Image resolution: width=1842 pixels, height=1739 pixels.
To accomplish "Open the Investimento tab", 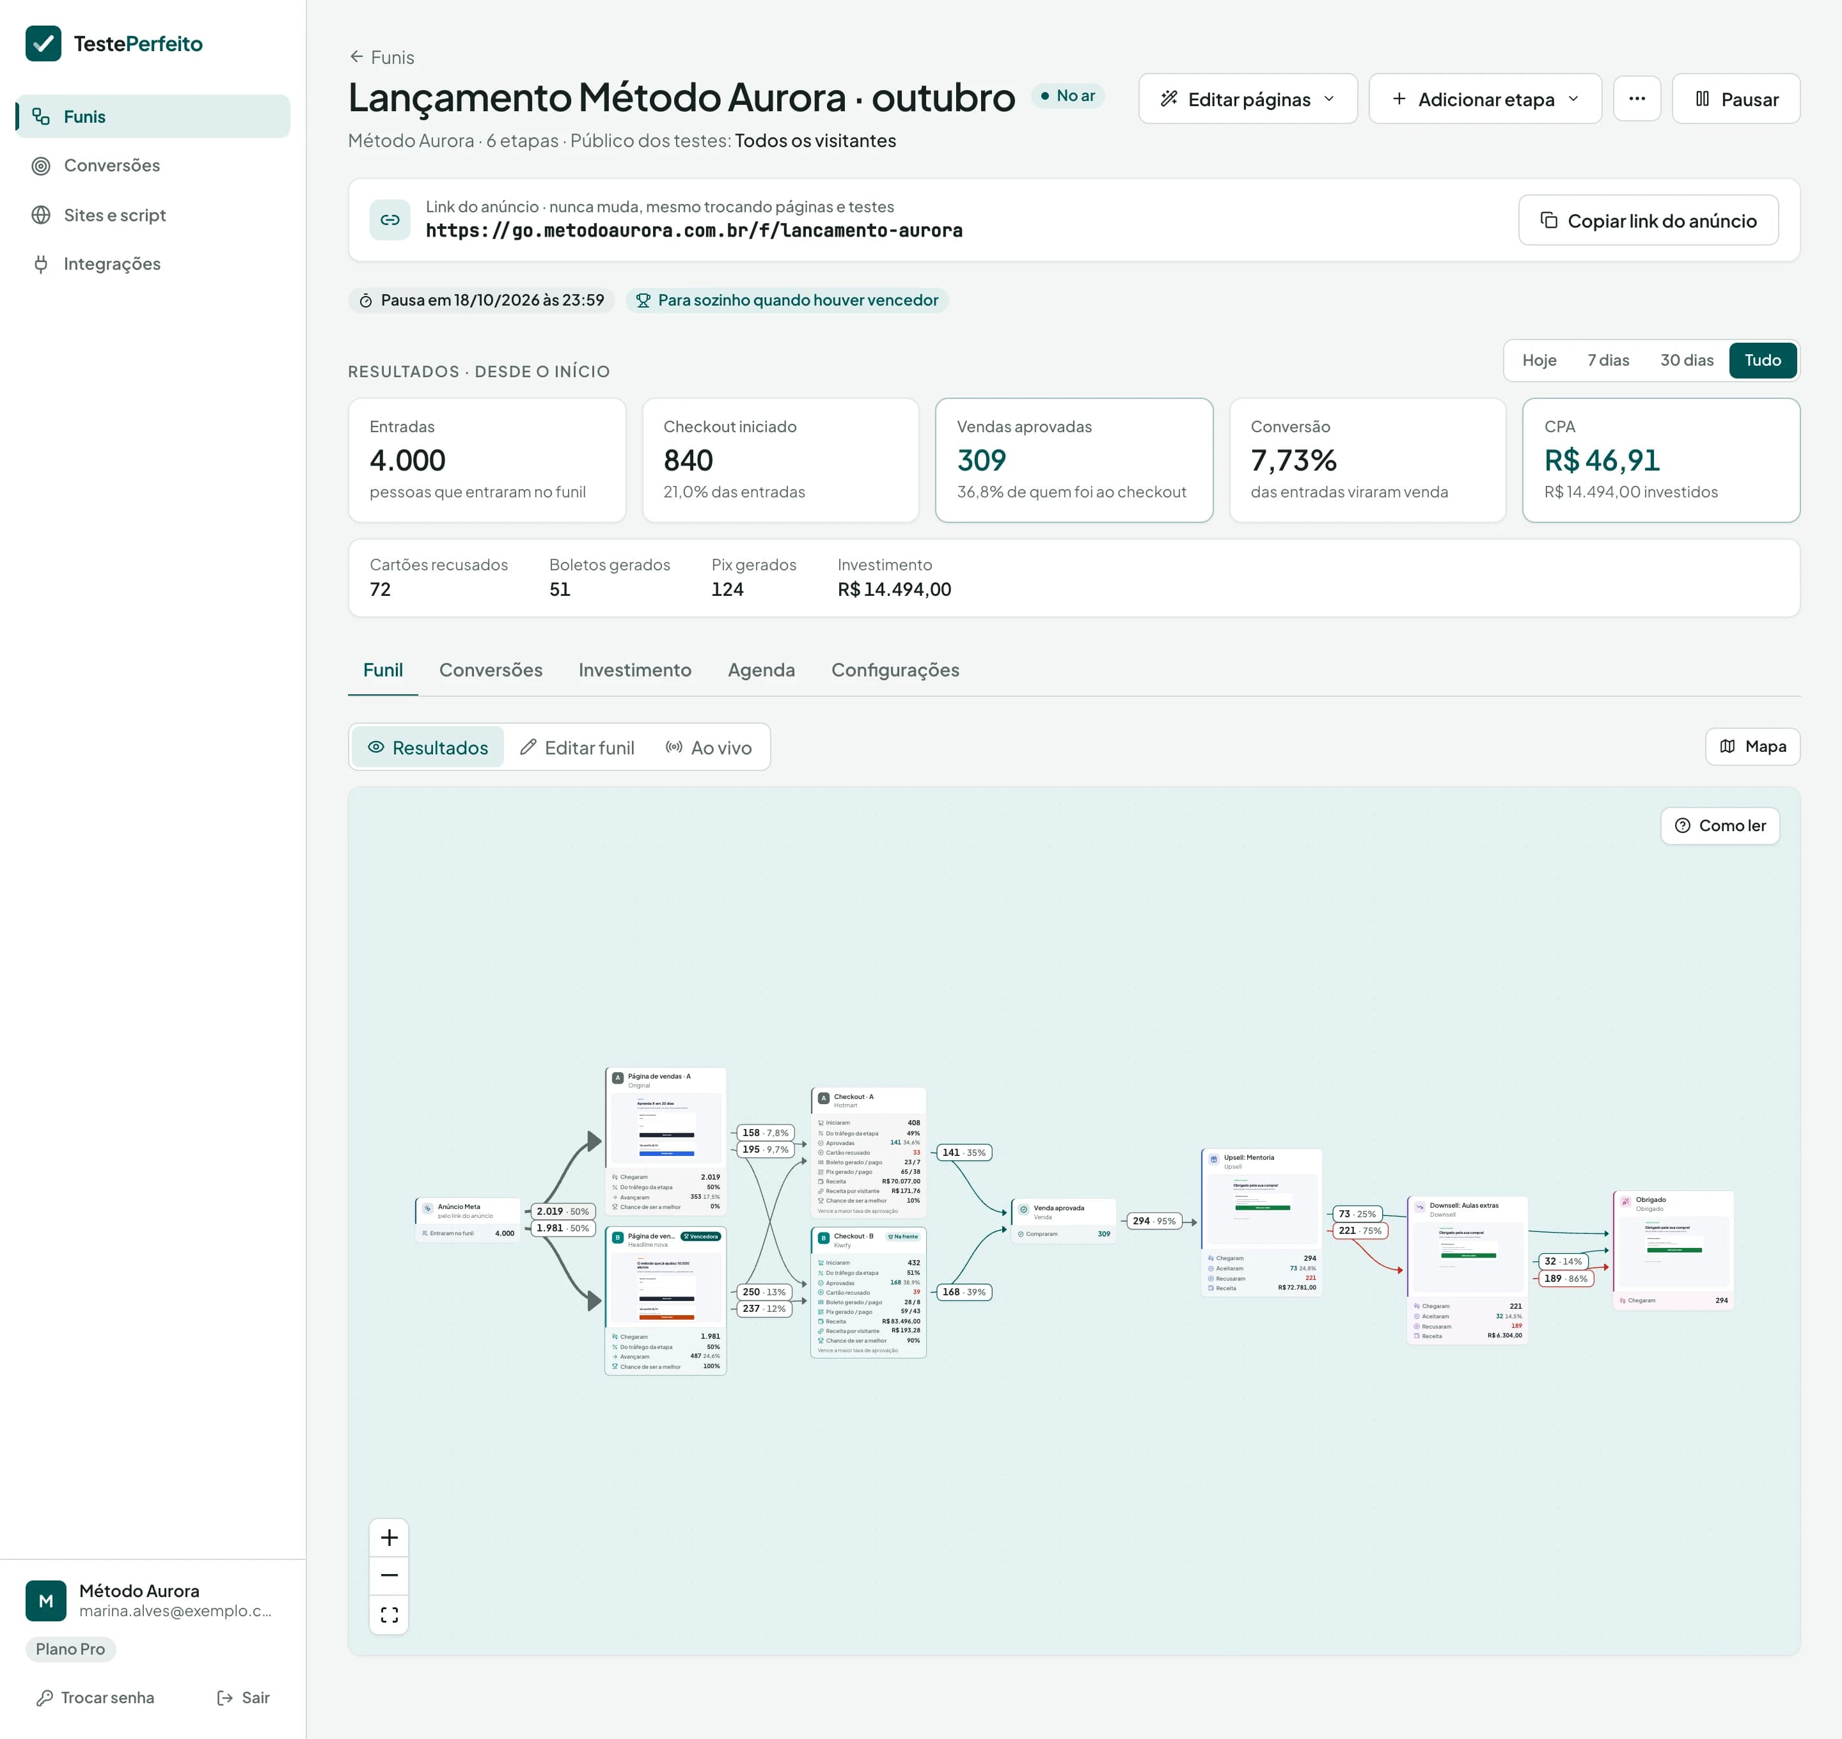I will point(634,670).
